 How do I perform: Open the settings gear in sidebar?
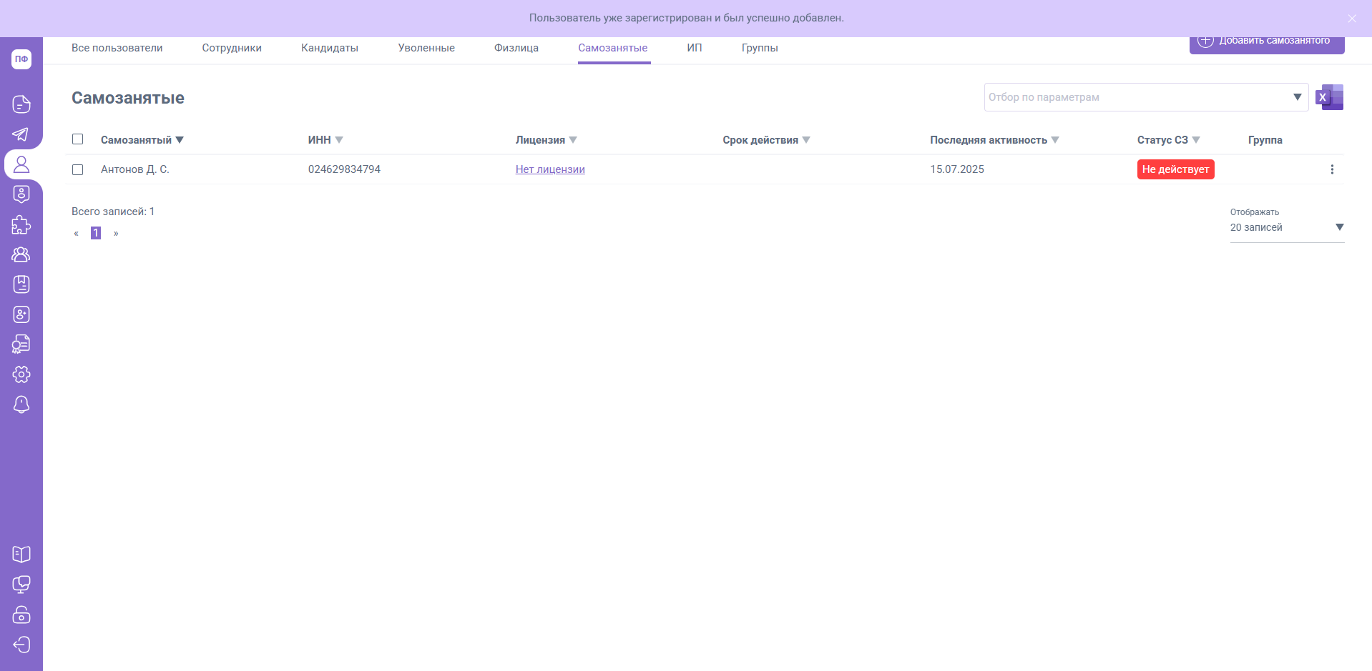[21, 374]
